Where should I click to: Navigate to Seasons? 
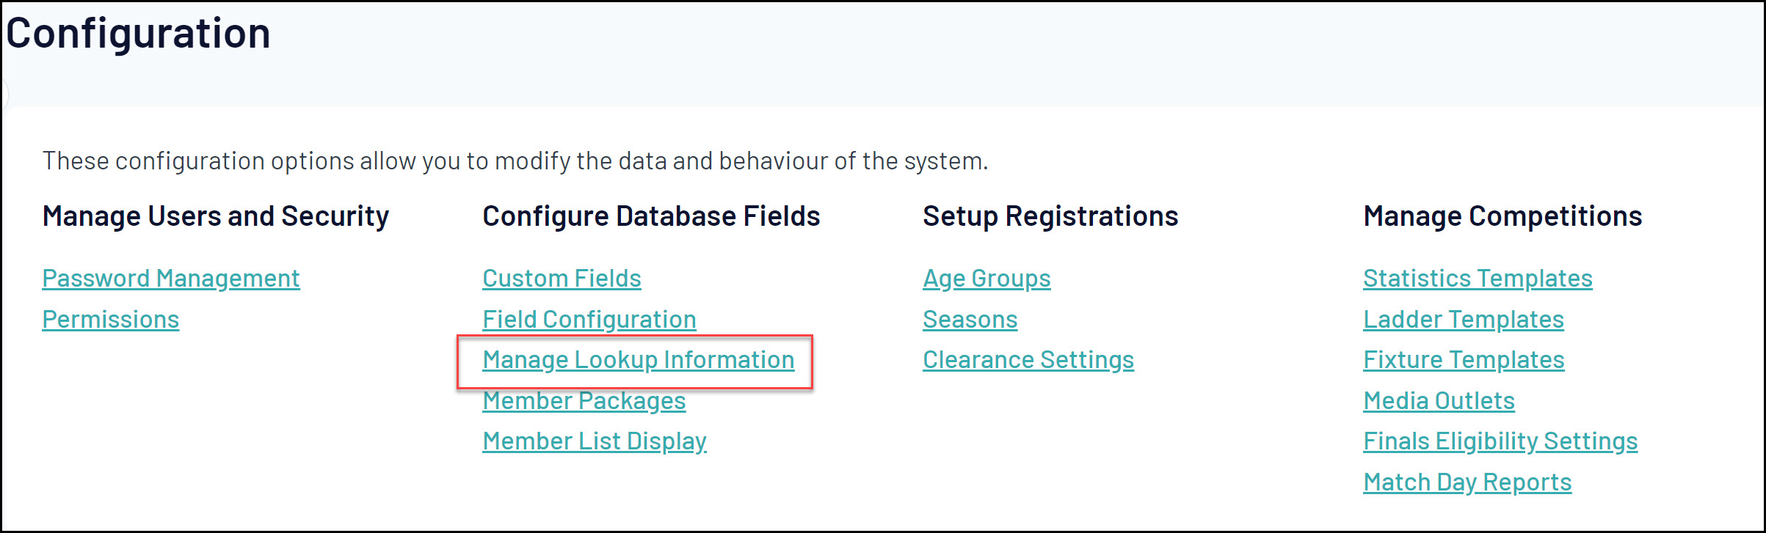click(x=970, y=320)
